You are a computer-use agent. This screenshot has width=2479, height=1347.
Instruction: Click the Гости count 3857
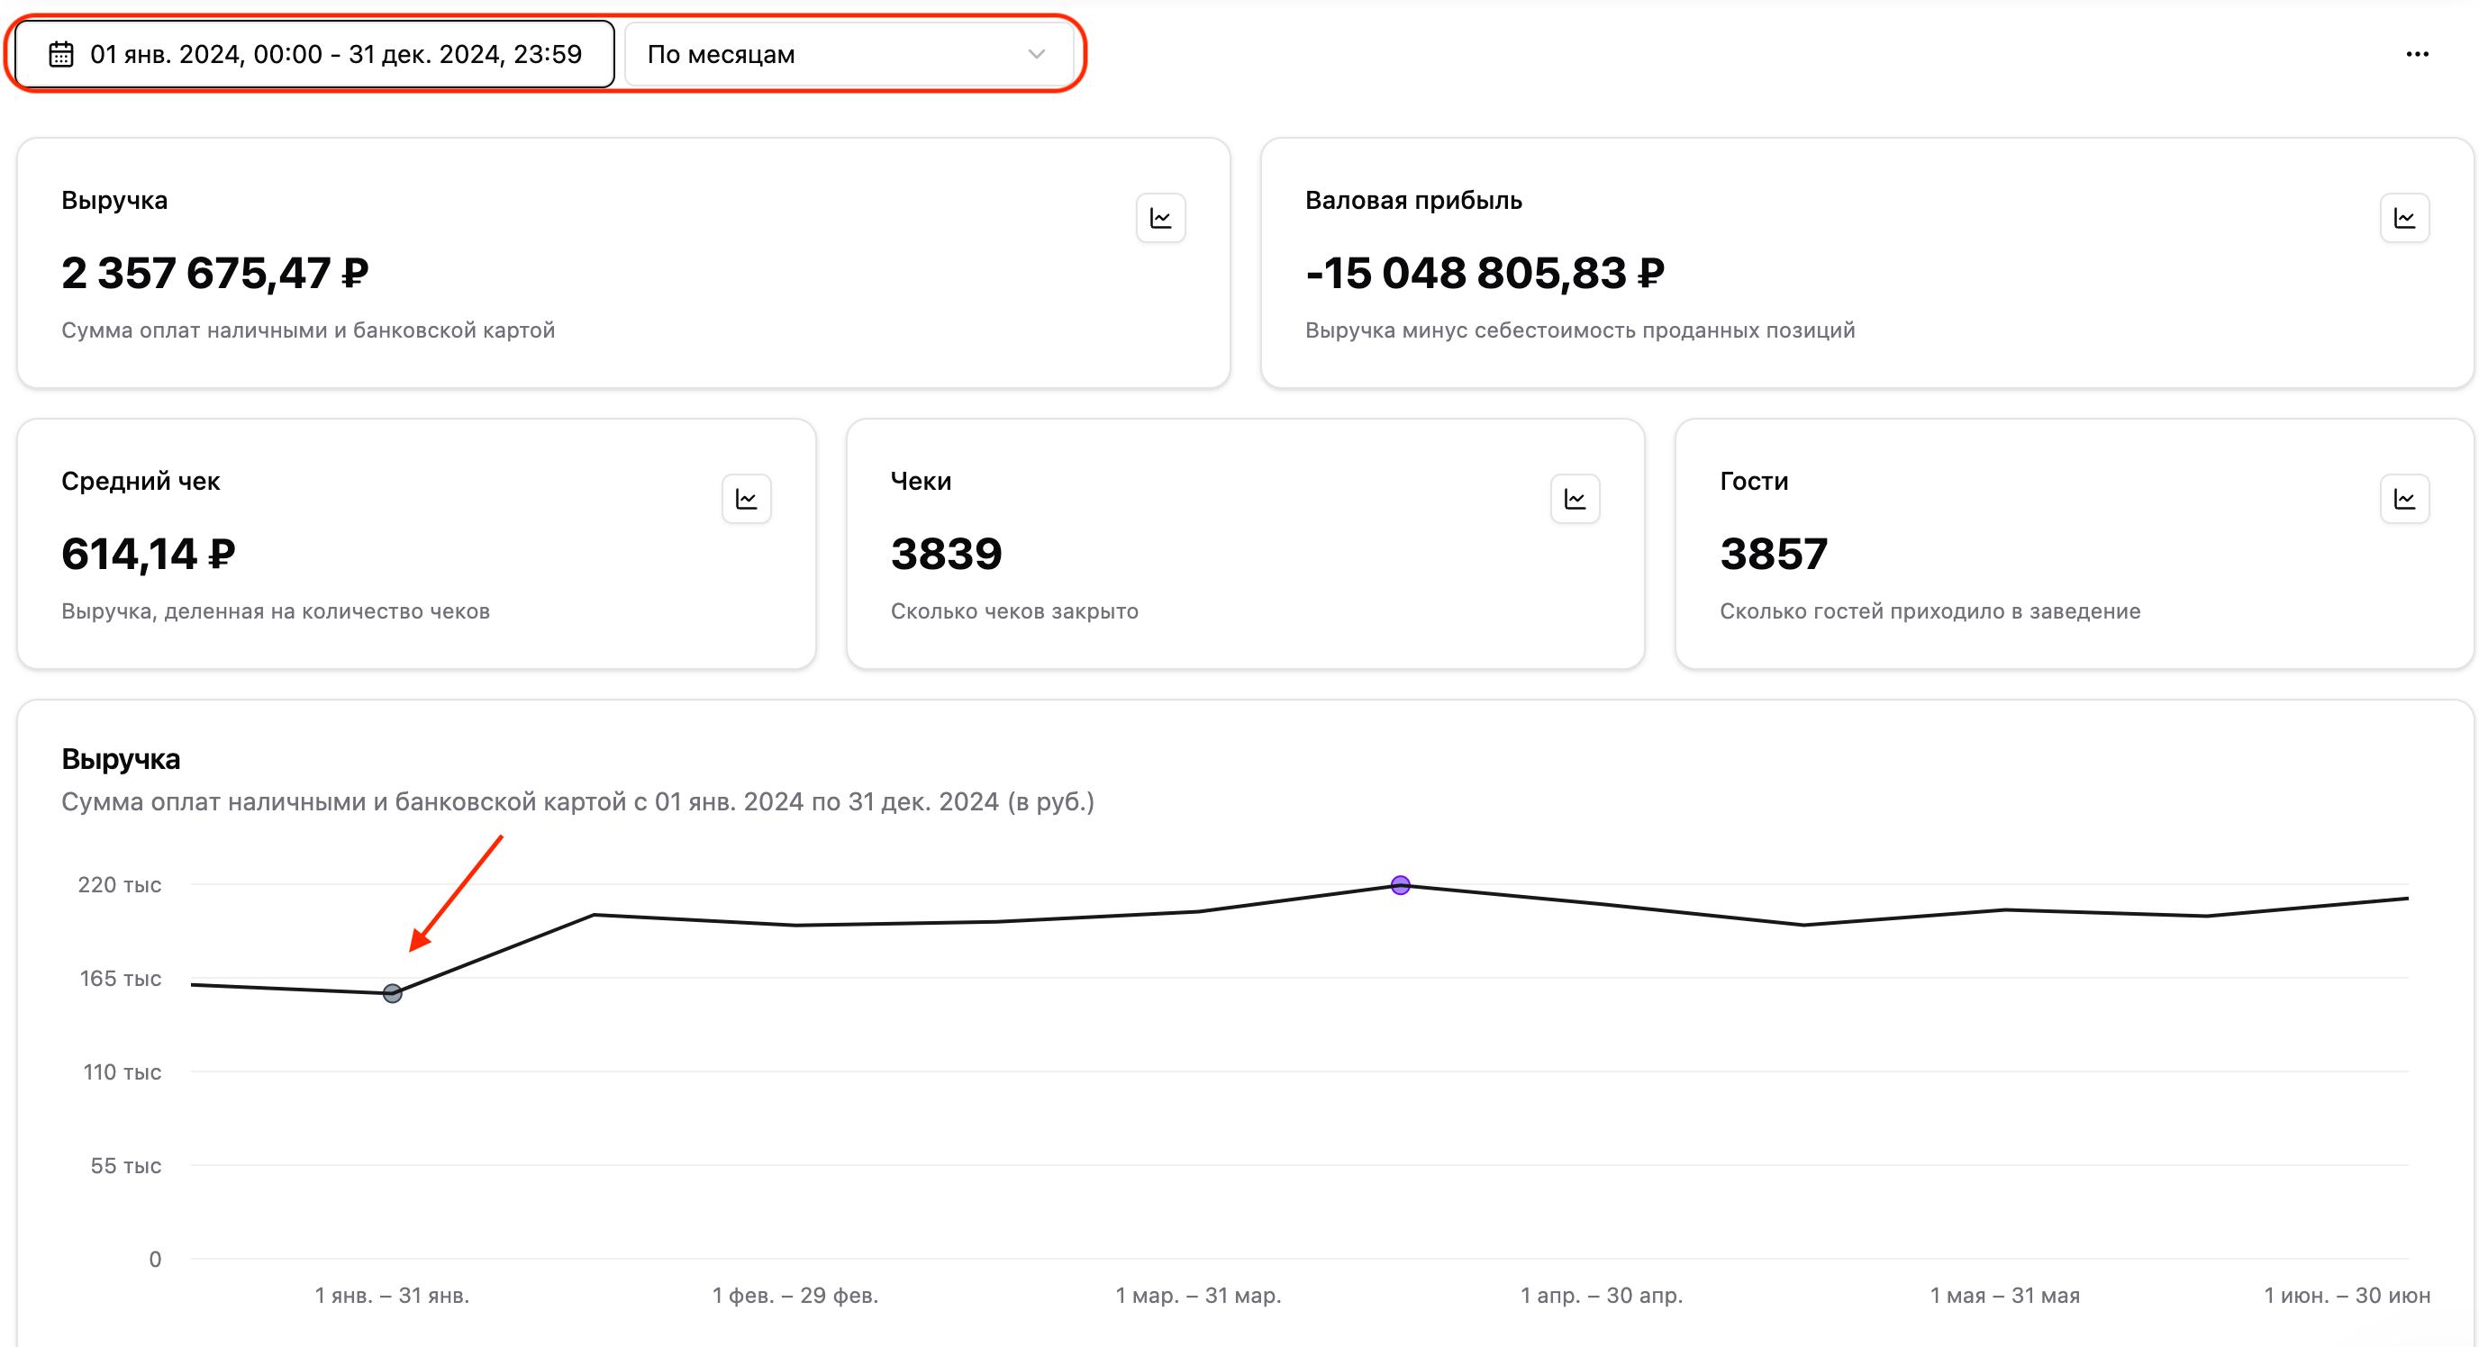tap(1773, 554)
